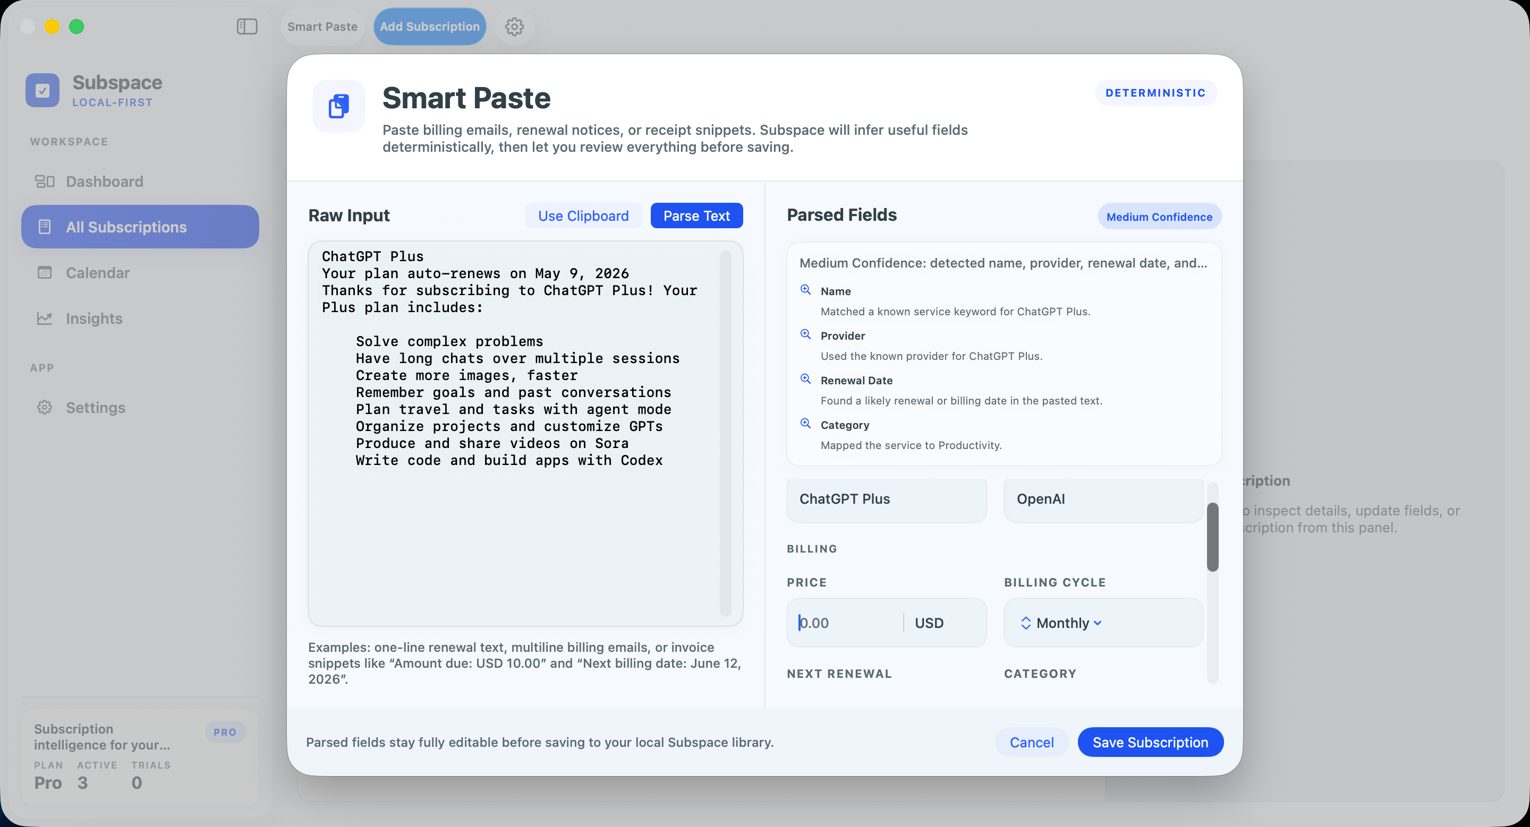
Task: Open the Monthly billing cycle dropdown
Action: [1102, 623]
